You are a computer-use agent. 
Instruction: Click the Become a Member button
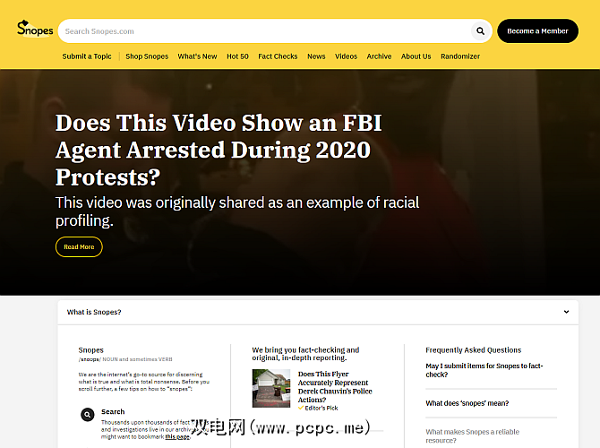pos(537,31)
